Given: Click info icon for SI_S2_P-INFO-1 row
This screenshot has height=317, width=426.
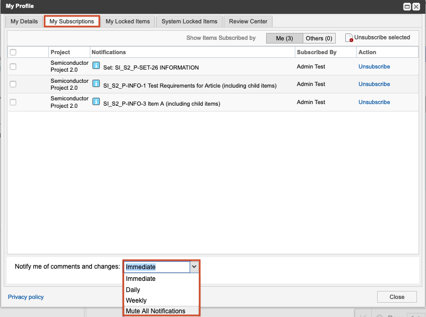Looking at the screenshot, I should click(x=96, y=83).
